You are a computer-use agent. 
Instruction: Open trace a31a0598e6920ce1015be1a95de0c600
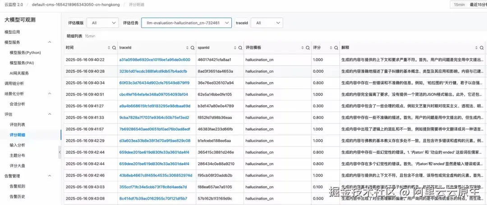(155, 59)
